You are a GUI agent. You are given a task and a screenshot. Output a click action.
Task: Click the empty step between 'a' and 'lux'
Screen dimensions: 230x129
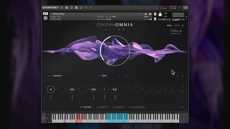(x=61, y=89)
